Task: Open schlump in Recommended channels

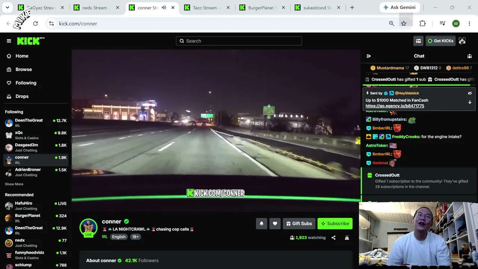Action: click(36, 266)
